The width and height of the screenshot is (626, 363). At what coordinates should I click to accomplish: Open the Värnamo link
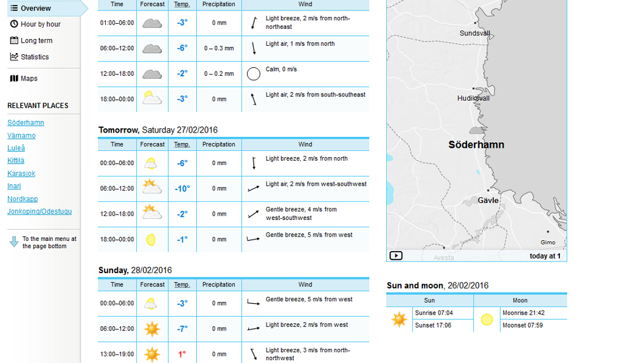(21, 136)
